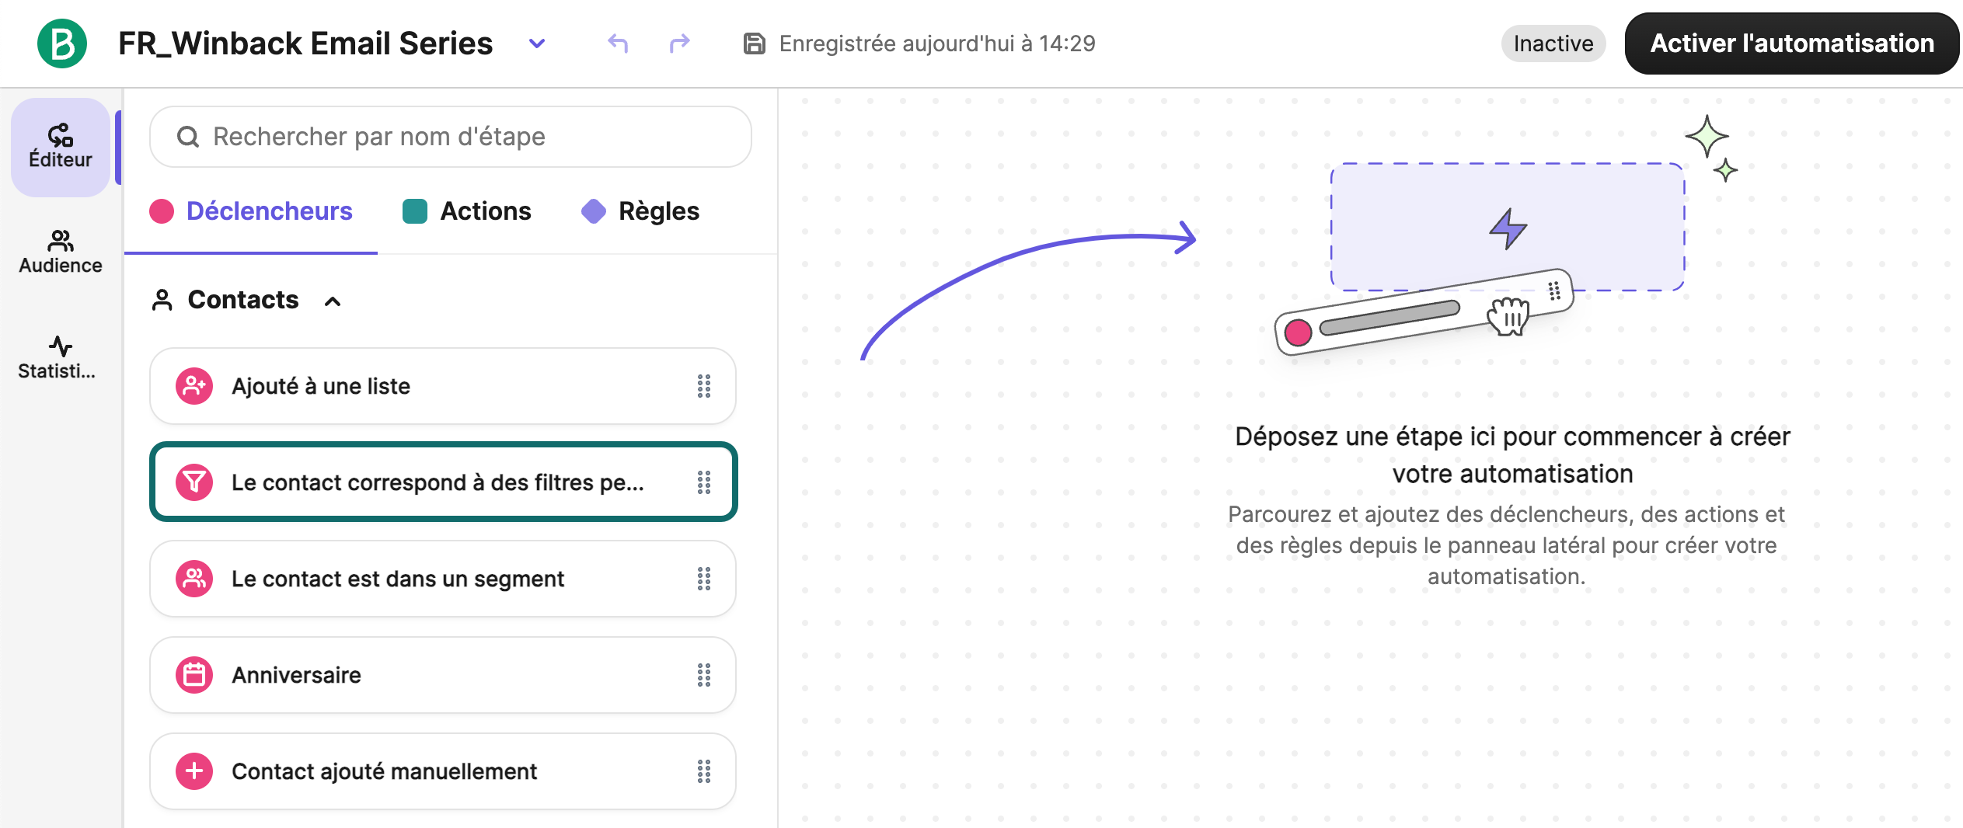Click the Inactive status badge
Image resolution: width=1963 pixels, height=828 pixels.
[1553, 43]
